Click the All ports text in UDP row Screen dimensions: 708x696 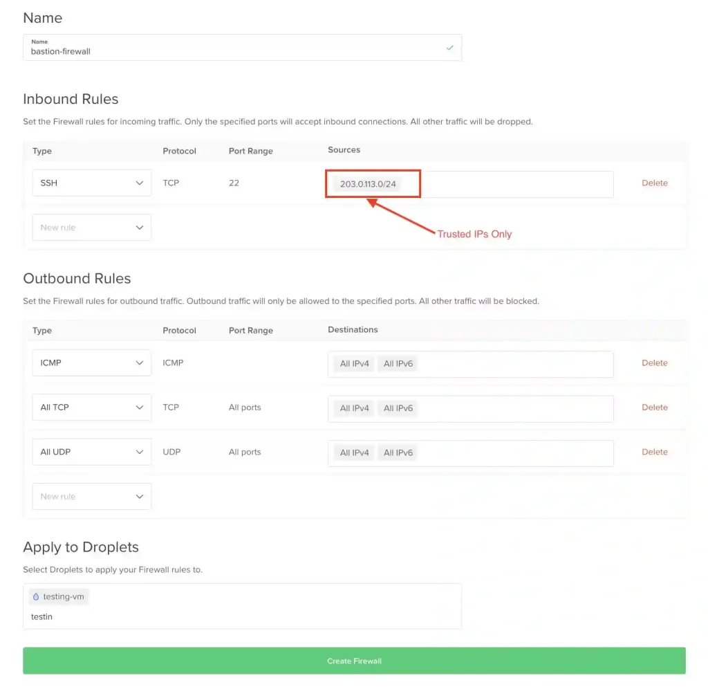click(x=245, y=452)
